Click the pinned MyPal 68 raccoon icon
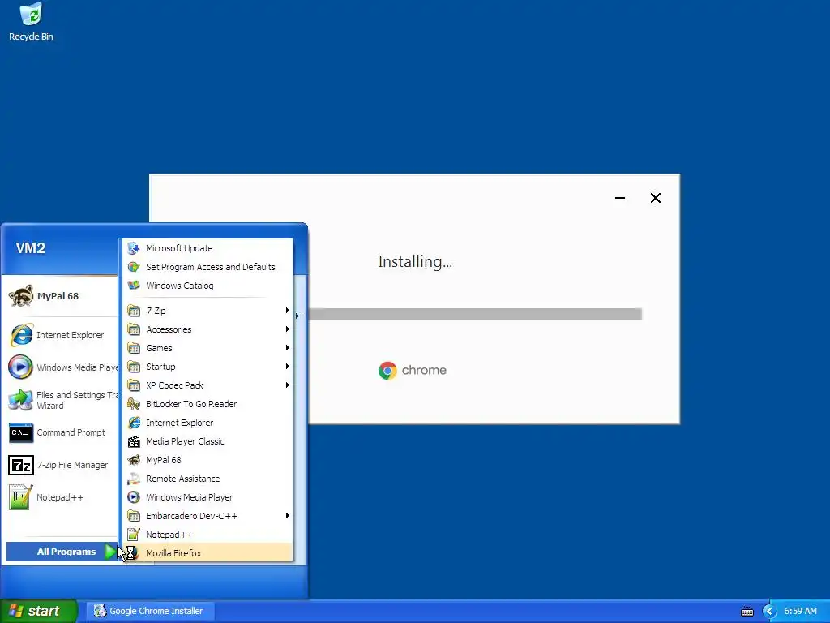The image size is (830, 623). [x=20, y=296]
